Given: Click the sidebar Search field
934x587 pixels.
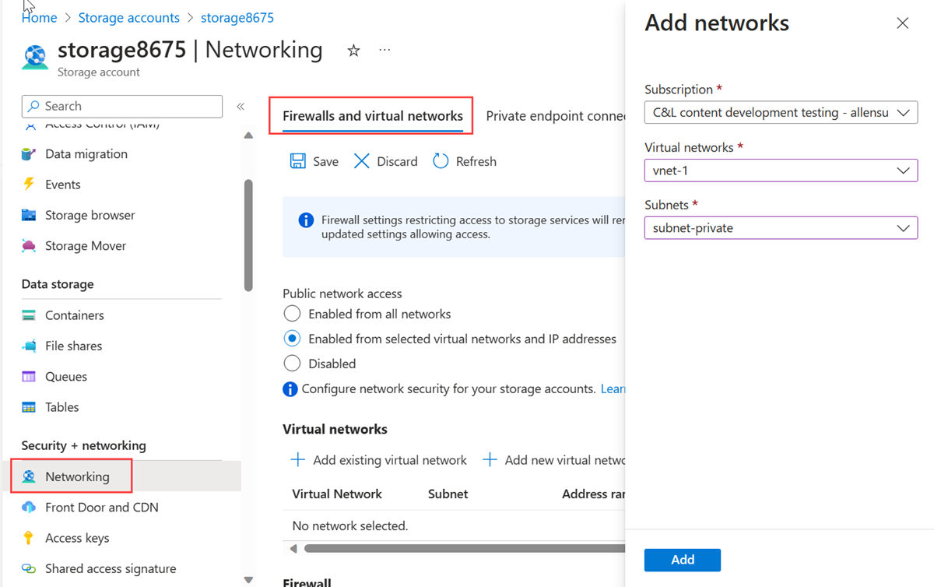Looking at the screenshot, I should tap(122, 107).
